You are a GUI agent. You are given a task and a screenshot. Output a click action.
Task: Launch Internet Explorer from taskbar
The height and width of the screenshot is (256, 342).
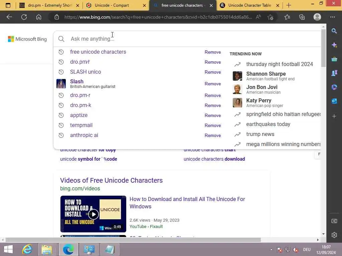tap(27, 249)
